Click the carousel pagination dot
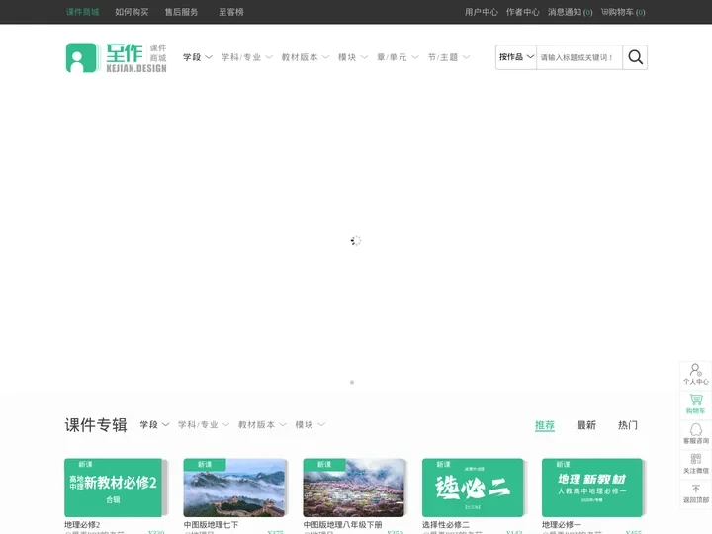Image resolution: width=712 pixels, height=534 pixels. point(352,383)
